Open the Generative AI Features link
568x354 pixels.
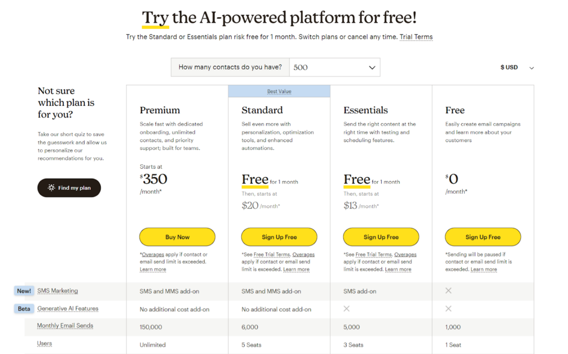[67, 309]
